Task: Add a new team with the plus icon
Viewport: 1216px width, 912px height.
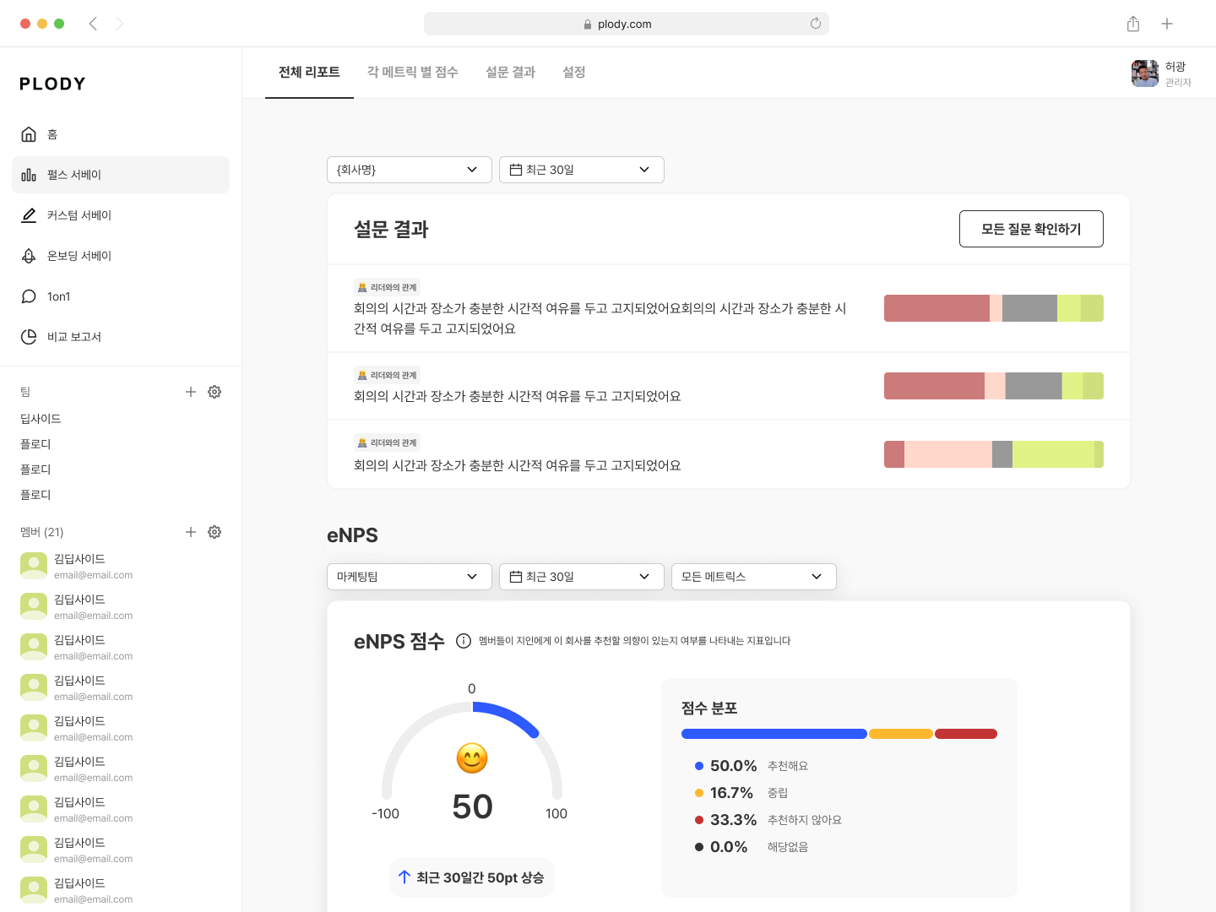Action: point(191,392)
